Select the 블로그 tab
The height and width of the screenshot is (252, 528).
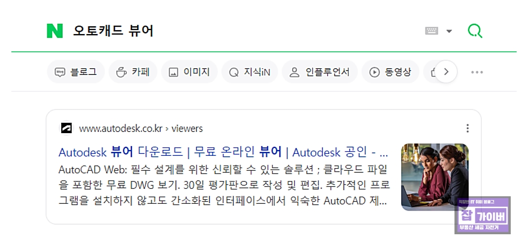coord(76,72)
